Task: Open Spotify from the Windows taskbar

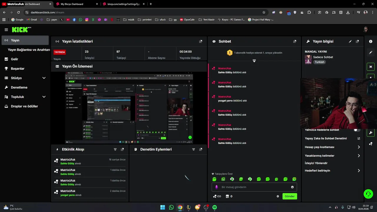Action: [x=215, y=207]
